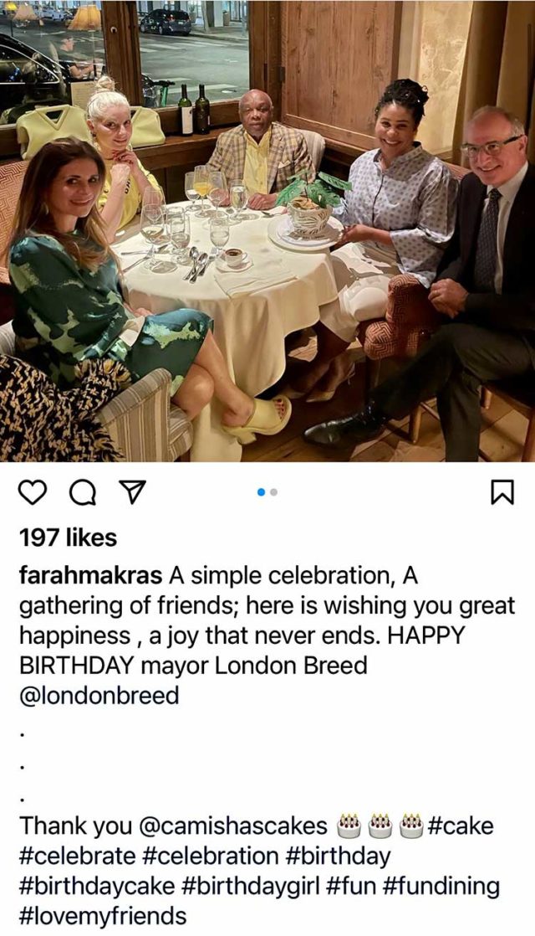
Task: Select the #fun hashtag
Action: [x=349, y=886]
